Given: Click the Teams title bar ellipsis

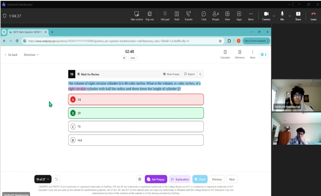Looking at the screenshot, I should (x=290, y=4).
